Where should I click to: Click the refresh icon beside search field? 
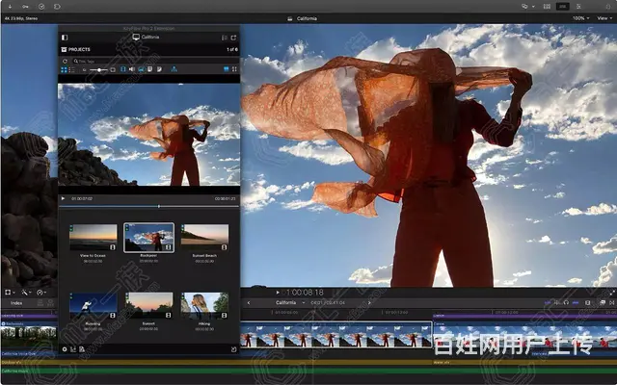point(64,60)
